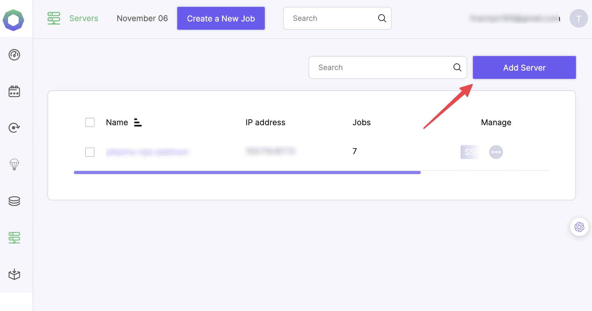The height and width of the screenshot is (311, 592).
Task: Click the purple horizontal scrollbar under table
Action: coord(247,172)
